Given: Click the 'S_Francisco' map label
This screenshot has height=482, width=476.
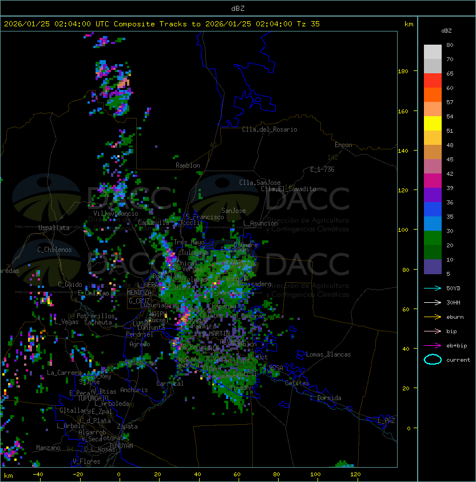Looking at the screenshot, I should [x=205, y=217].
